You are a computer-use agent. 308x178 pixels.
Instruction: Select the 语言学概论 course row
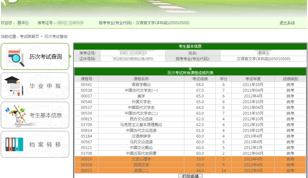(x=141, y=85)
